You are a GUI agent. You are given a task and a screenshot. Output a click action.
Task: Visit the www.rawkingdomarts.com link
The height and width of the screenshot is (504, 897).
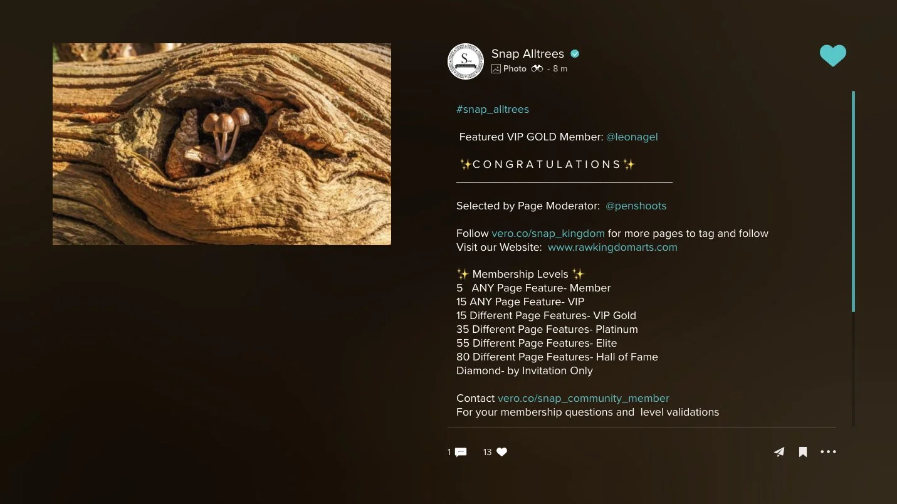(x=612, y=247)
